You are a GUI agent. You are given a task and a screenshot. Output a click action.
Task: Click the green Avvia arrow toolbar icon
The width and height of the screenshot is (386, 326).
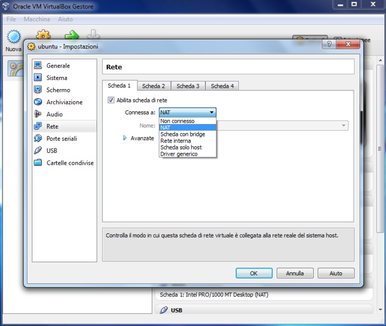pos(72,35)
